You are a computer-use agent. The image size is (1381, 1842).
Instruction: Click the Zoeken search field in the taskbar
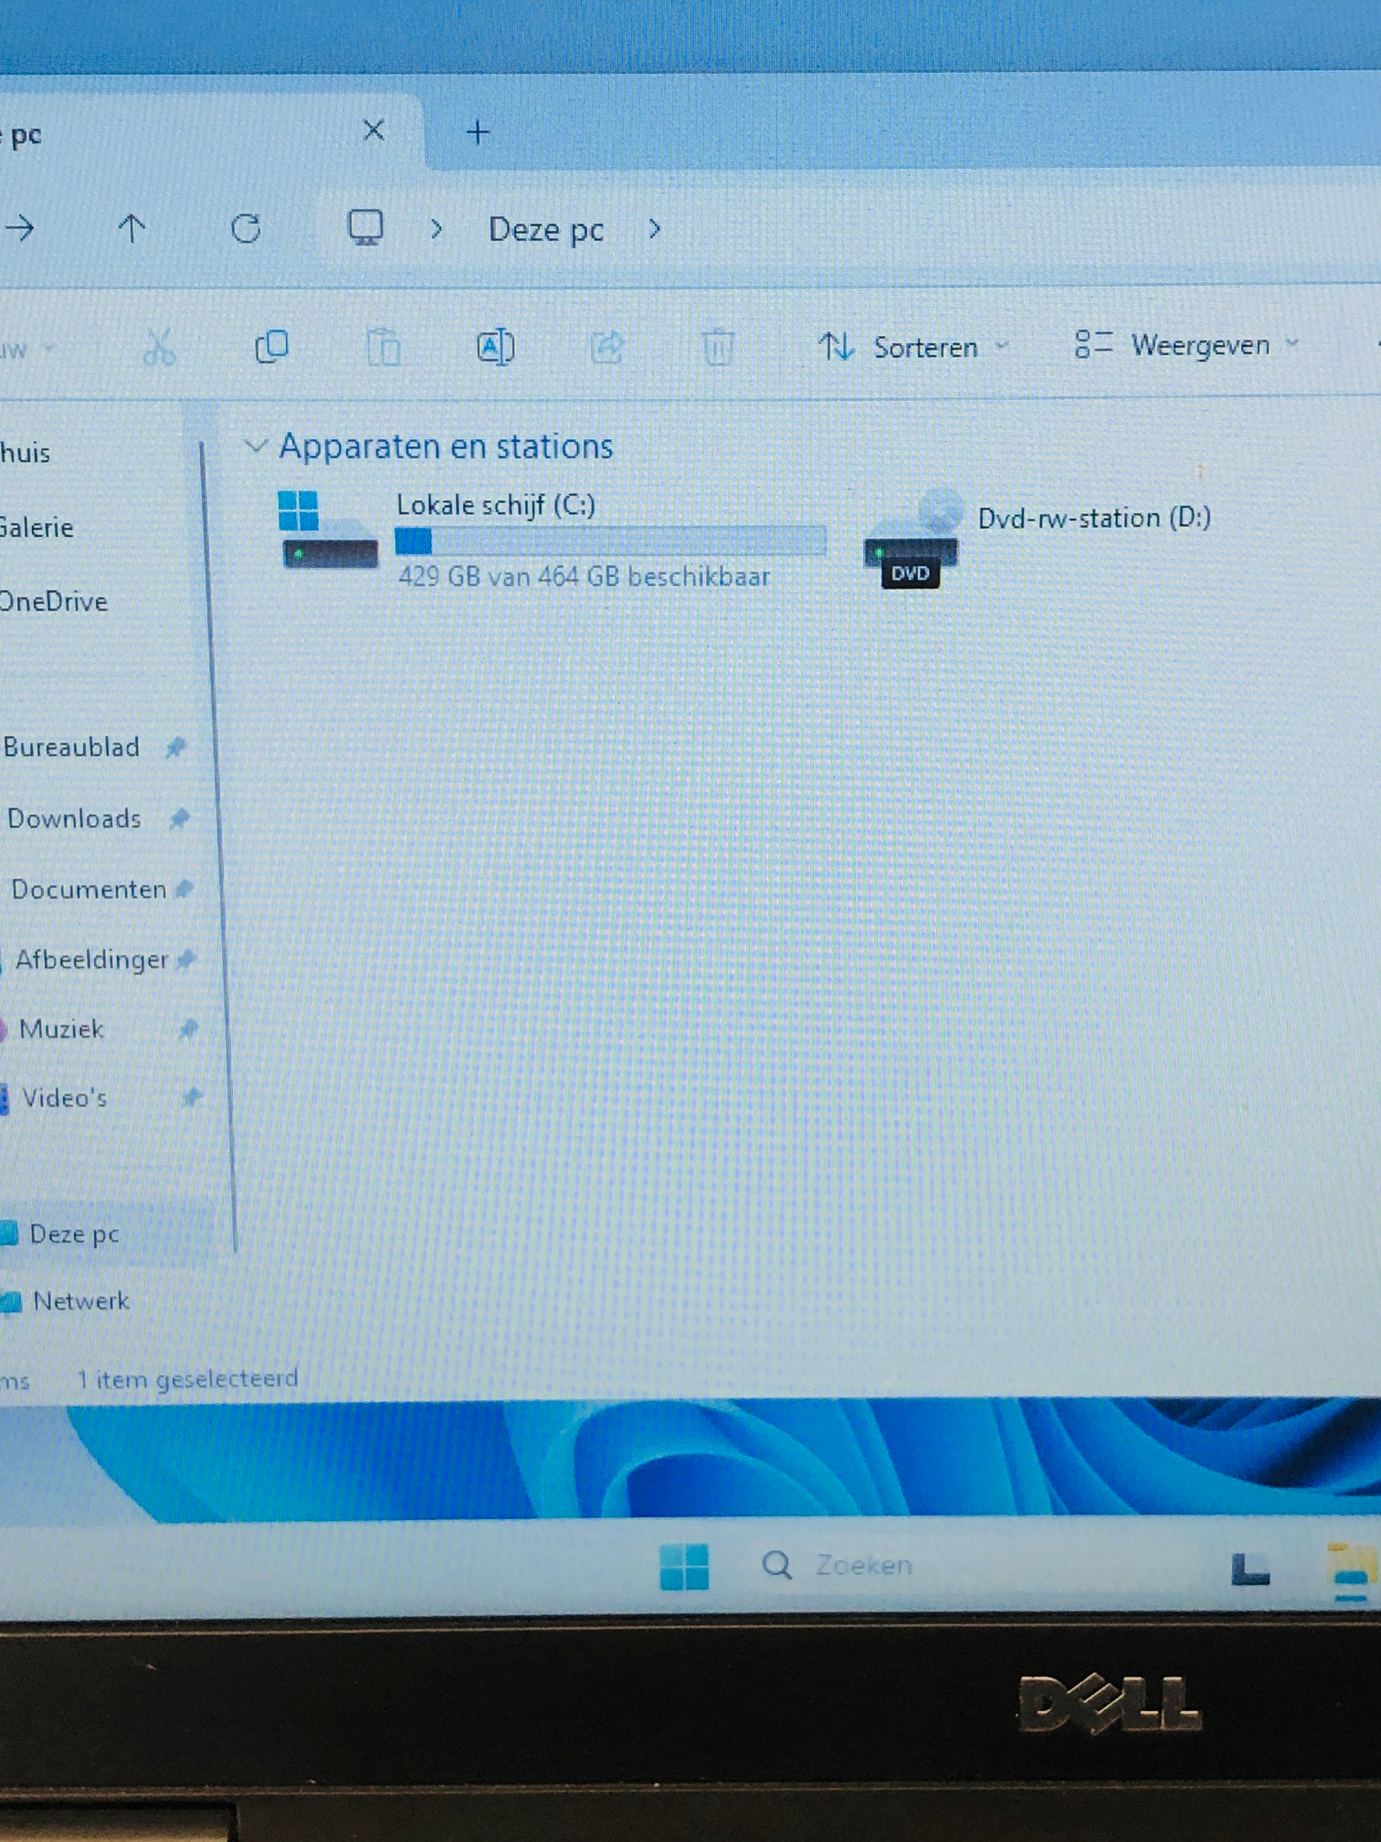(862, 1564)
